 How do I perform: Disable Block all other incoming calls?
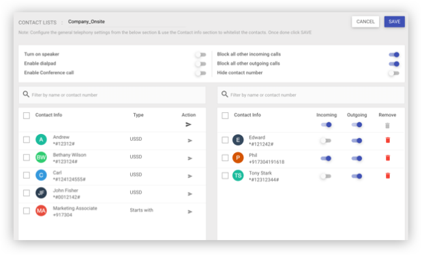tap(394, 54)
